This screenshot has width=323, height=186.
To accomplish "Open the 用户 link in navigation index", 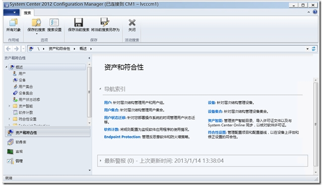I will click(x=108, y=103).
